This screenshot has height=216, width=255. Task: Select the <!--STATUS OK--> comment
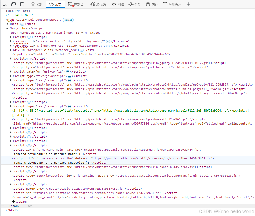pos(20,15)
